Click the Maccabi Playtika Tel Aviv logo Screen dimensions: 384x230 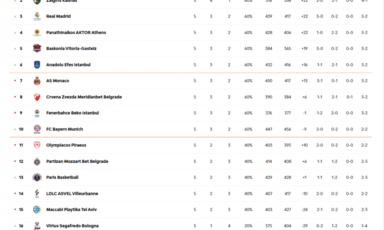37,210
